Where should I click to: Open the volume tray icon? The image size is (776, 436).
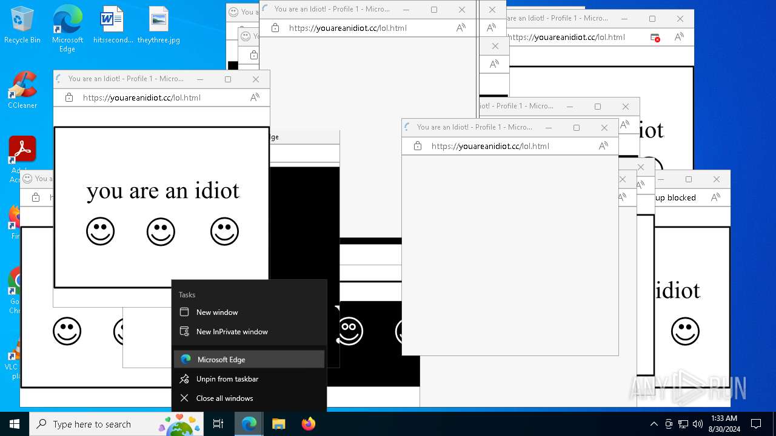click(698, 424)
